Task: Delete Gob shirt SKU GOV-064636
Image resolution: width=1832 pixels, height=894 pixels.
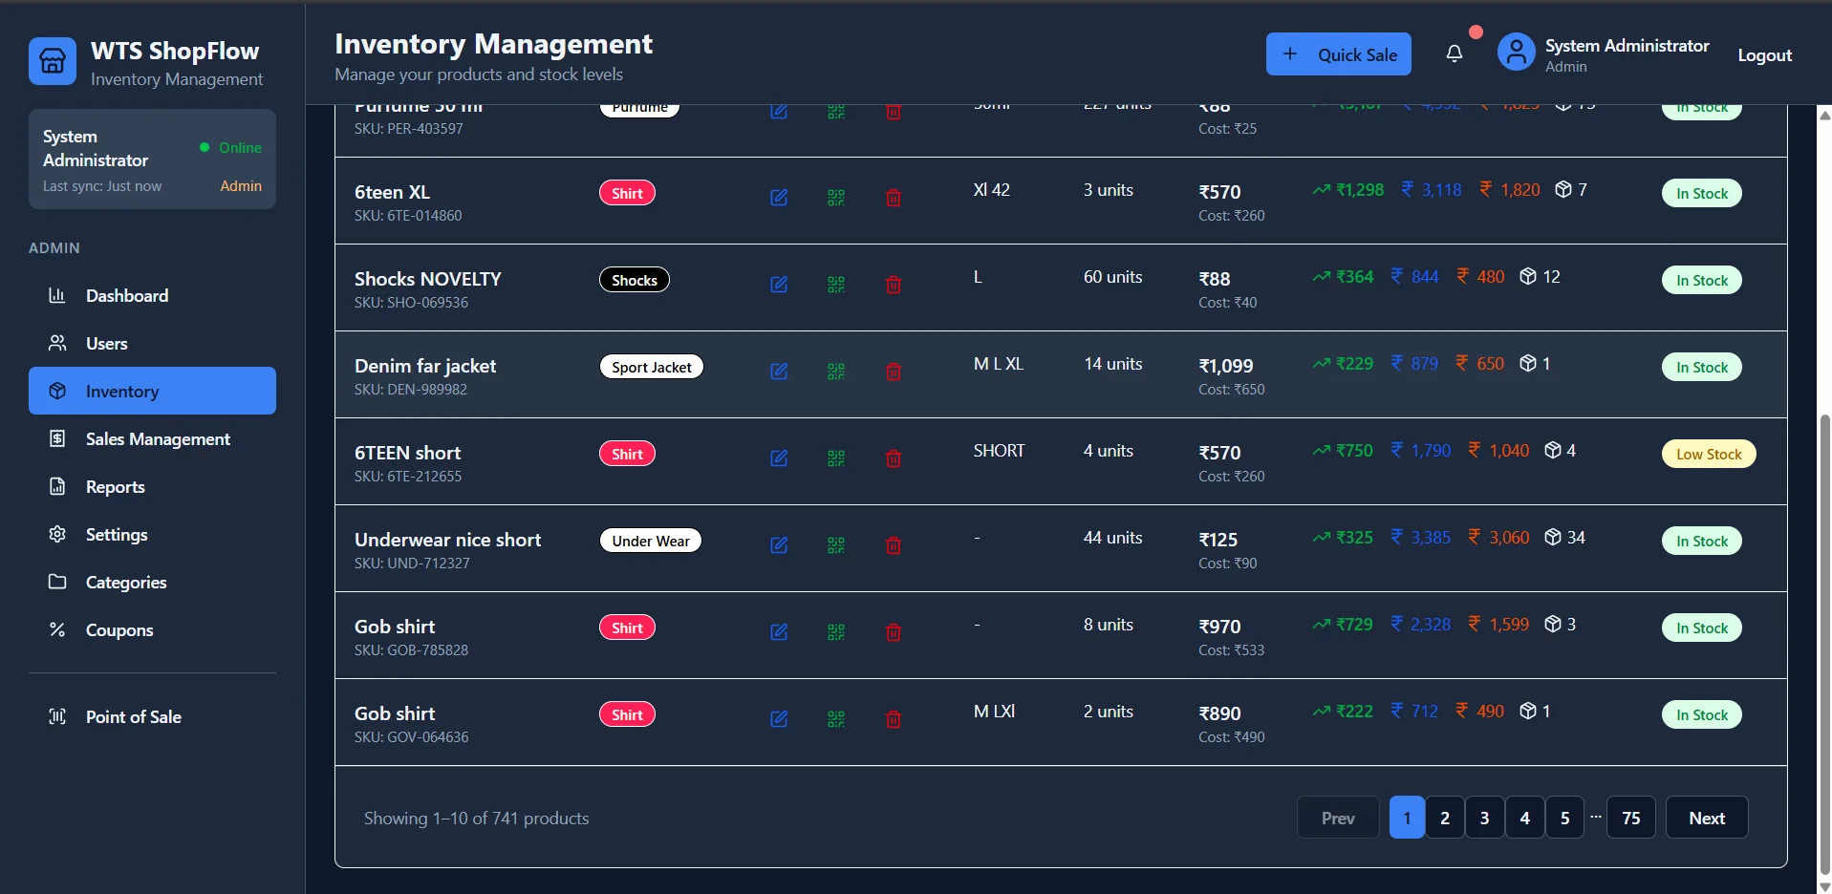Action: [894, 719]
